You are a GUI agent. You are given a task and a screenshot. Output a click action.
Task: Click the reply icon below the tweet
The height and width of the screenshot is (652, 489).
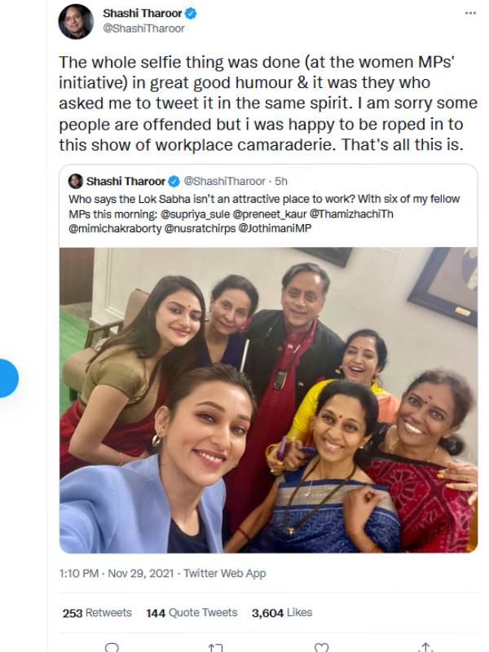pyautogui.click(x=112, y=647)
